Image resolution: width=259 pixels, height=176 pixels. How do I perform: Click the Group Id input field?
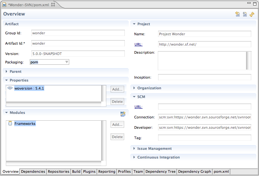[78, 33]
